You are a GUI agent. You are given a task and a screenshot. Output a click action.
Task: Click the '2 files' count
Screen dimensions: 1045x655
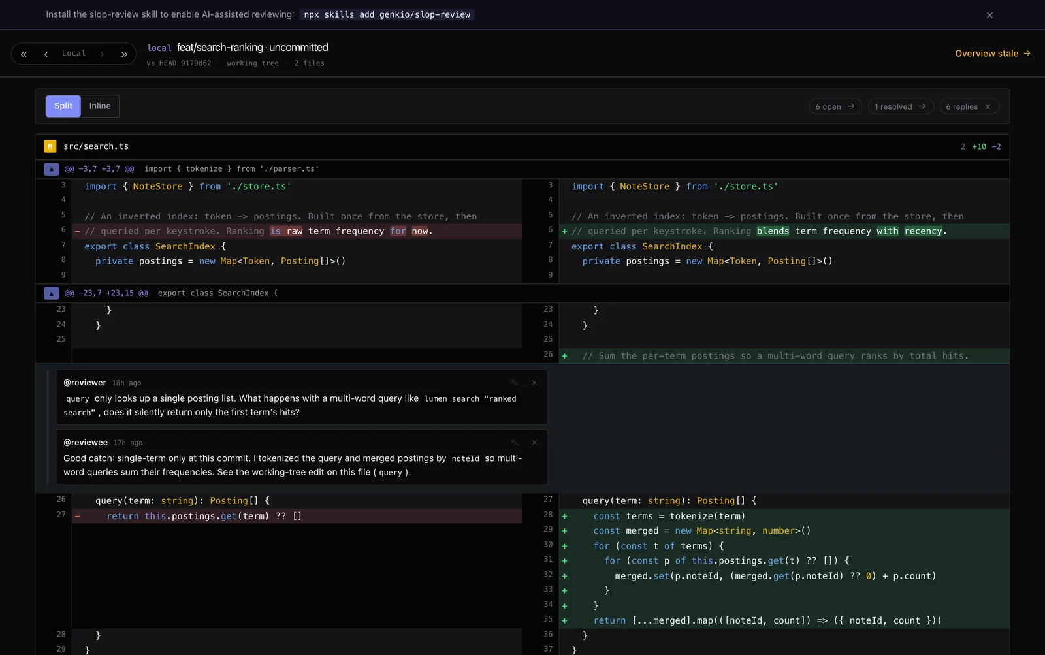click(309, 63)
